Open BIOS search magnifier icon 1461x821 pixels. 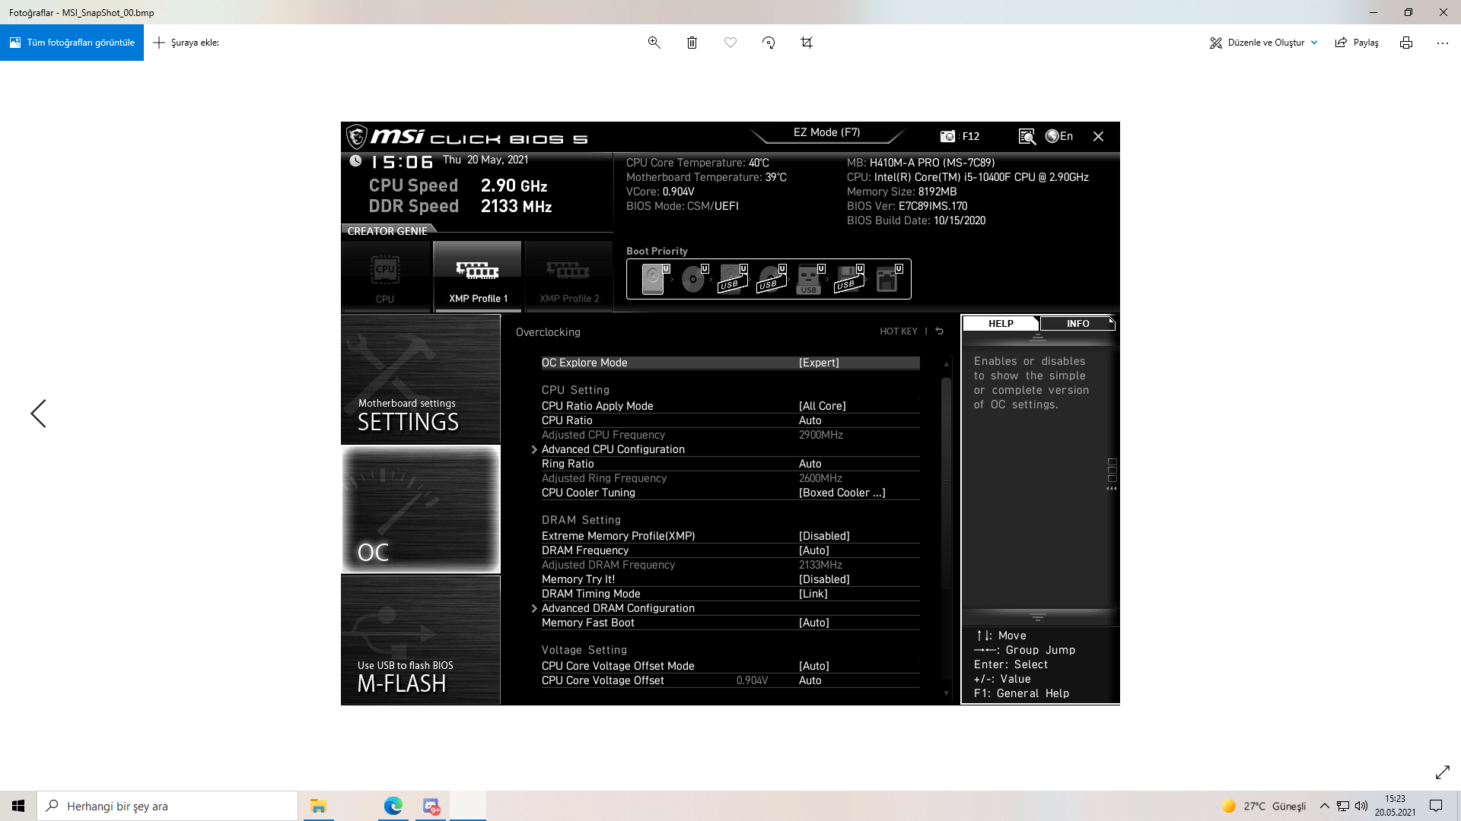(x=1027, y=136)
